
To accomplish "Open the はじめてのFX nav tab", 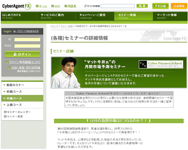I will click(19, 16).
